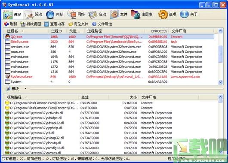Viewport: 228px width, 163px height.
Task: Click the smss.exe window icon
Action: (7, 51)
